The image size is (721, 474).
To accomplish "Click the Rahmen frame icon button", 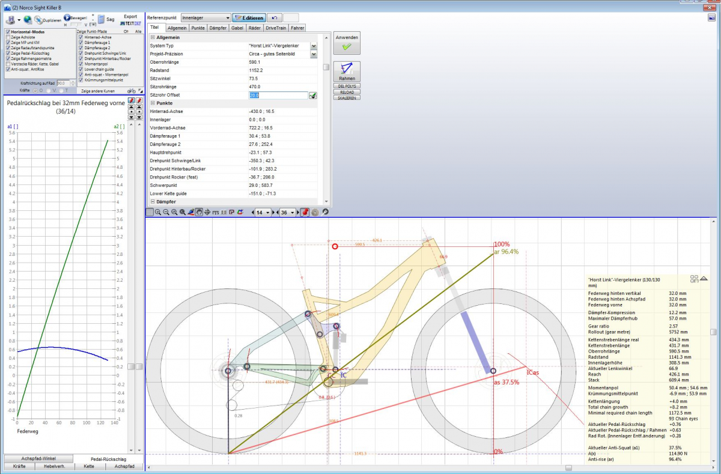I will point(347,71).
